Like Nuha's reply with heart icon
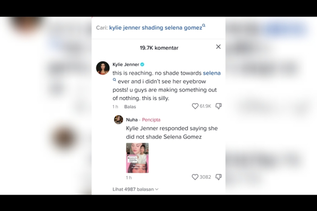 pyautogui.click(x=195, y=177)
